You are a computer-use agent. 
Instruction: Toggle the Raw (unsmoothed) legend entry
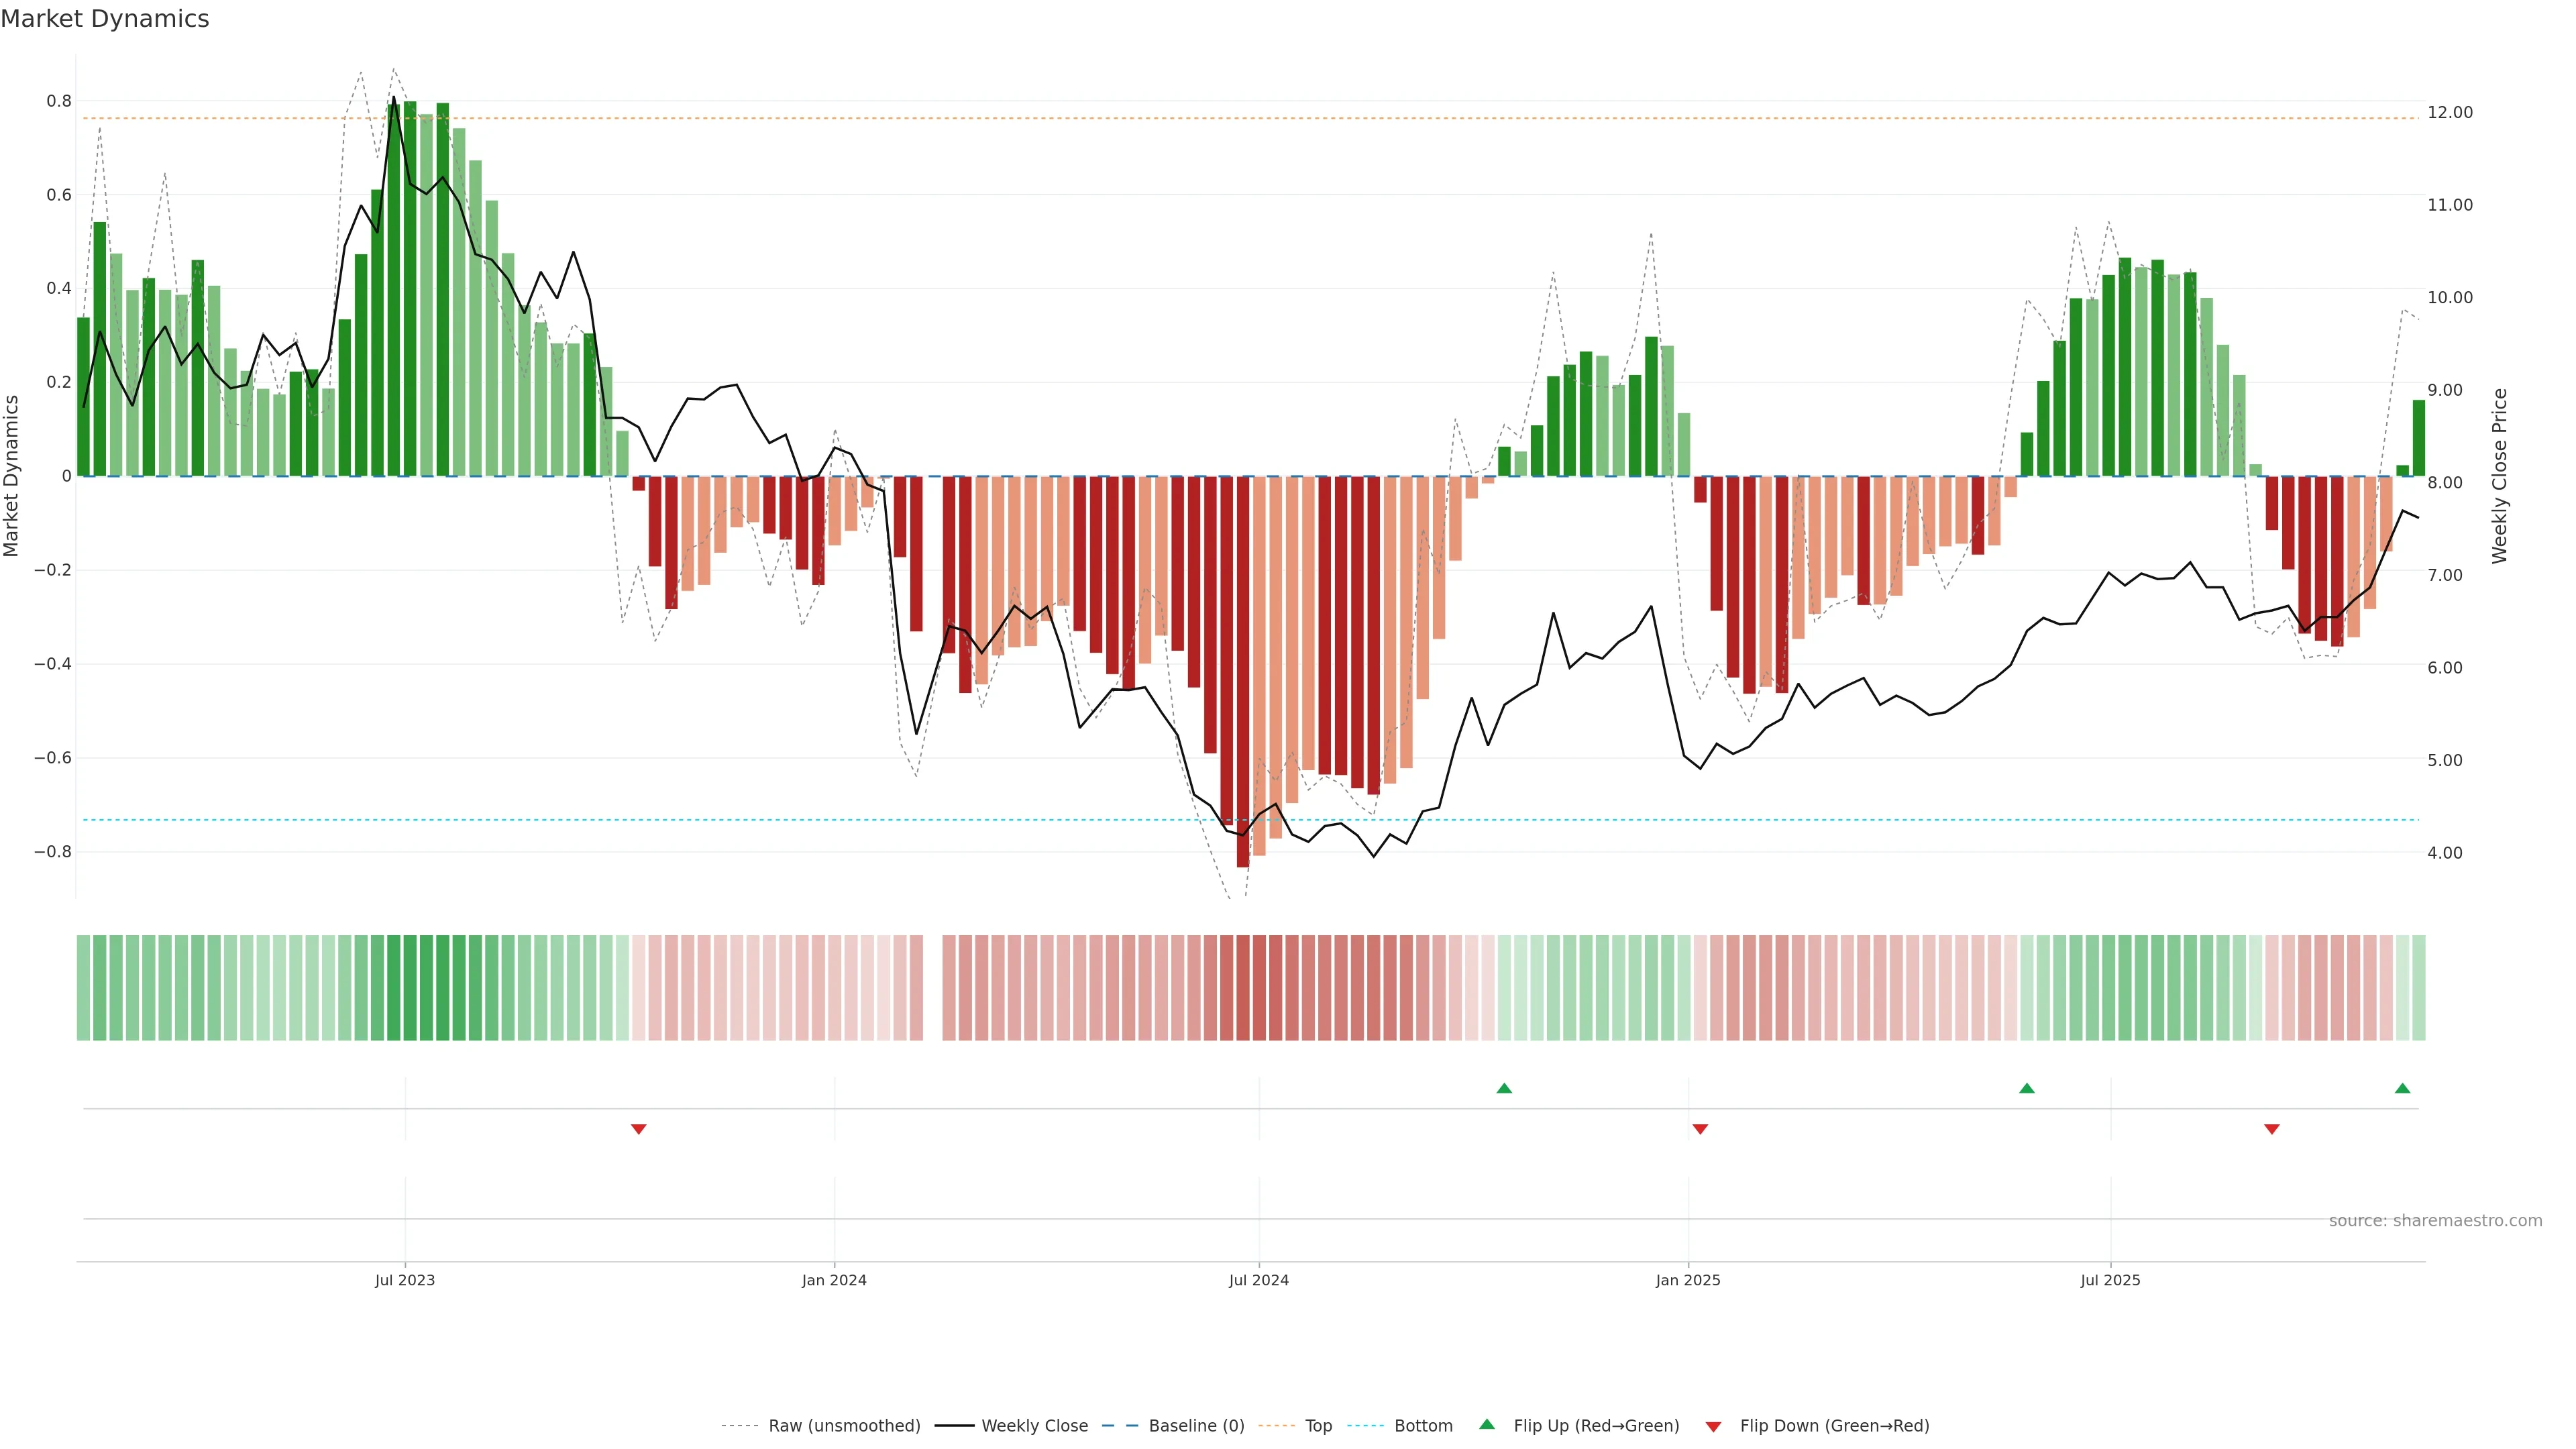point(844,1426)
